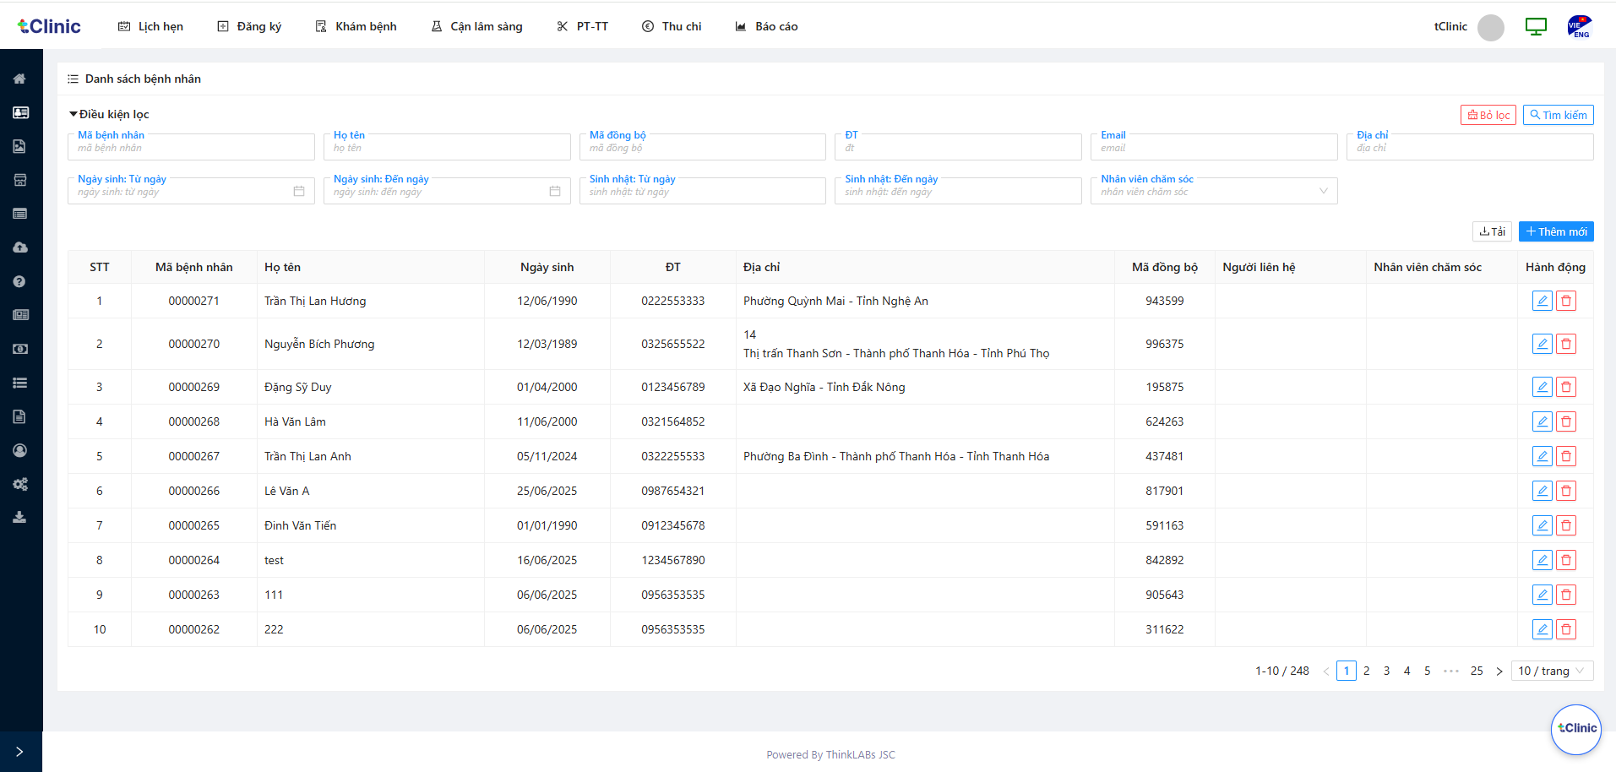Edit patient Đặng Sỹ Duy
Screen dimensions: 1616x772
pyautogui.click(x=1542, y=387)
